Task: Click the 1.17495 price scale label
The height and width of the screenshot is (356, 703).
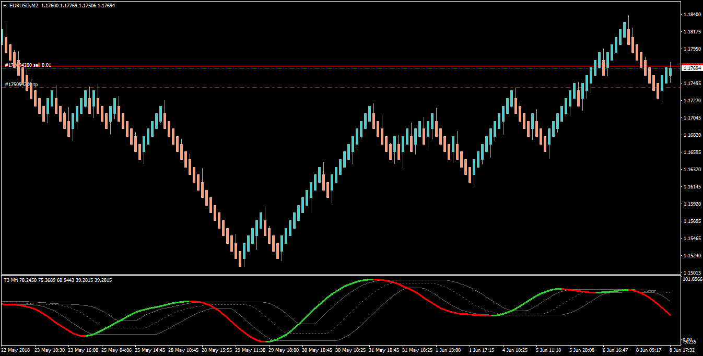Action: (x=692, y=84)
